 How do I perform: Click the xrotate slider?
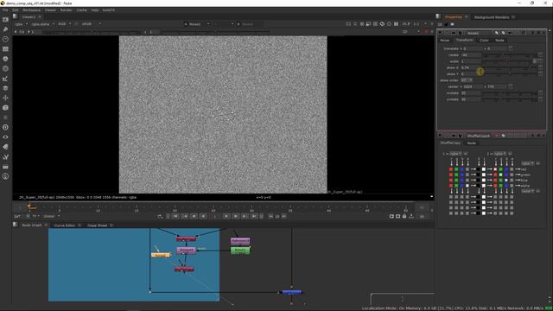pyautogui.click(x=510, y=93)
